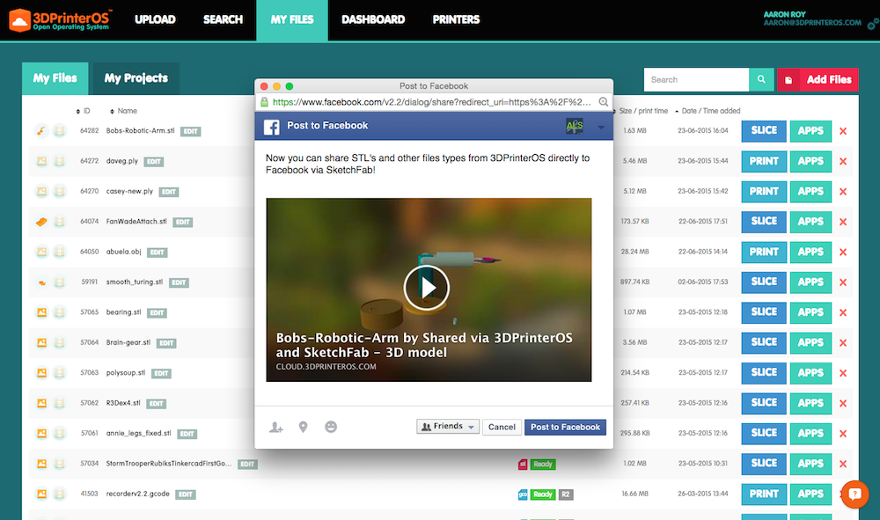Click image icon for bearing.stl
Screen dimensions: 880x520
41,312
